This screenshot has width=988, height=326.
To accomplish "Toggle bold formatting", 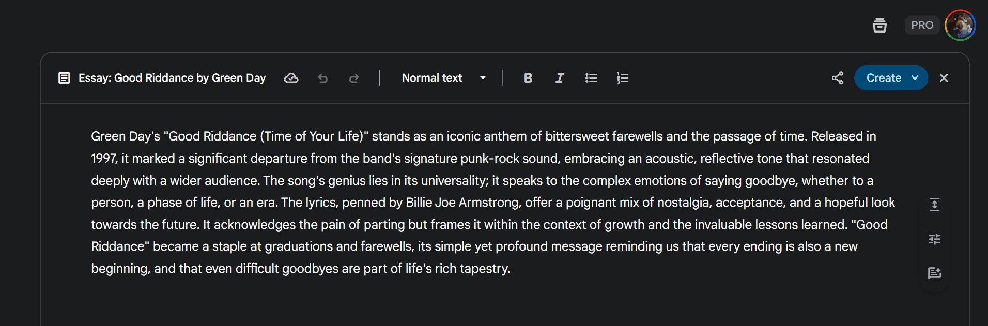I will (528, 78).
